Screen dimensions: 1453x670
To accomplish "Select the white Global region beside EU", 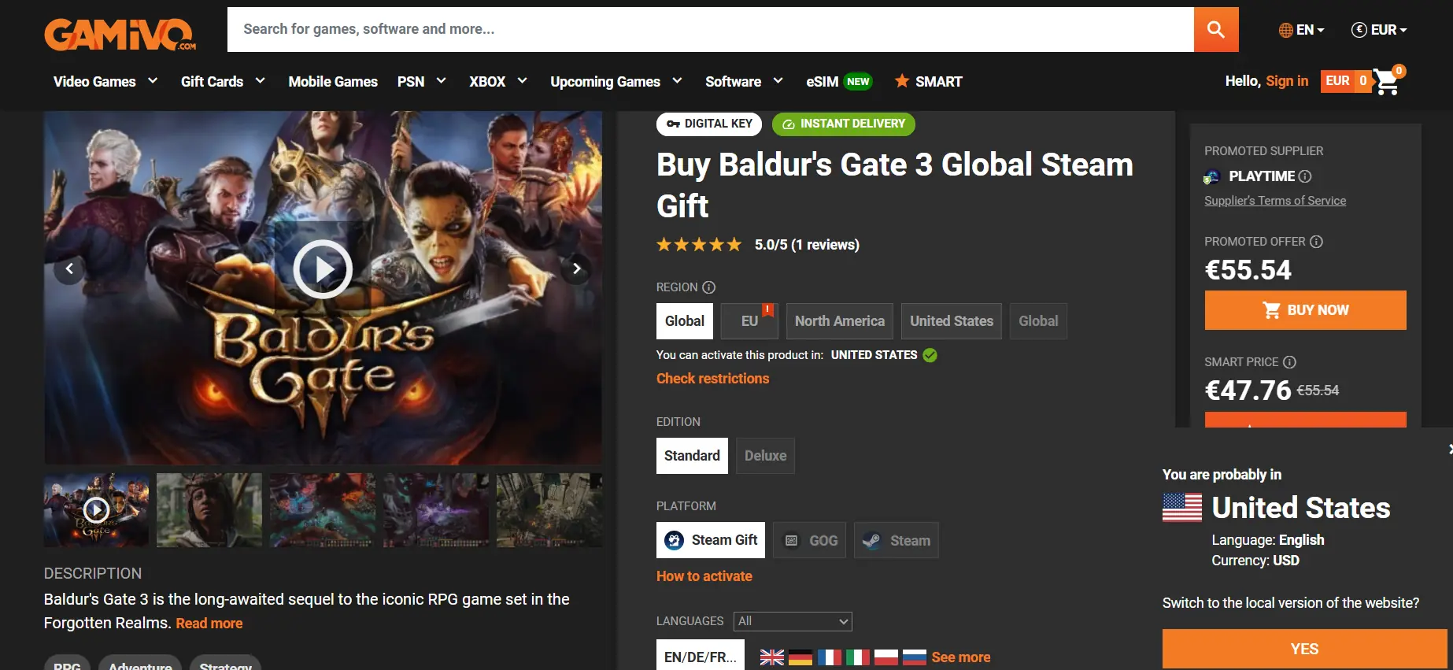I will (685, 321).
